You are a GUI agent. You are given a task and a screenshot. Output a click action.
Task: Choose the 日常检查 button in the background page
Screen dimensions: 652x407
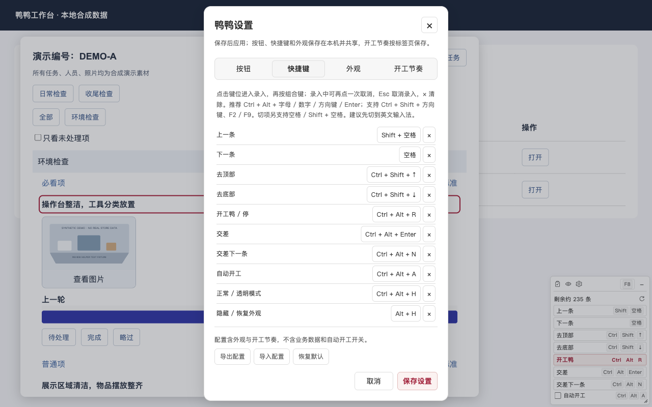point(53,94)
